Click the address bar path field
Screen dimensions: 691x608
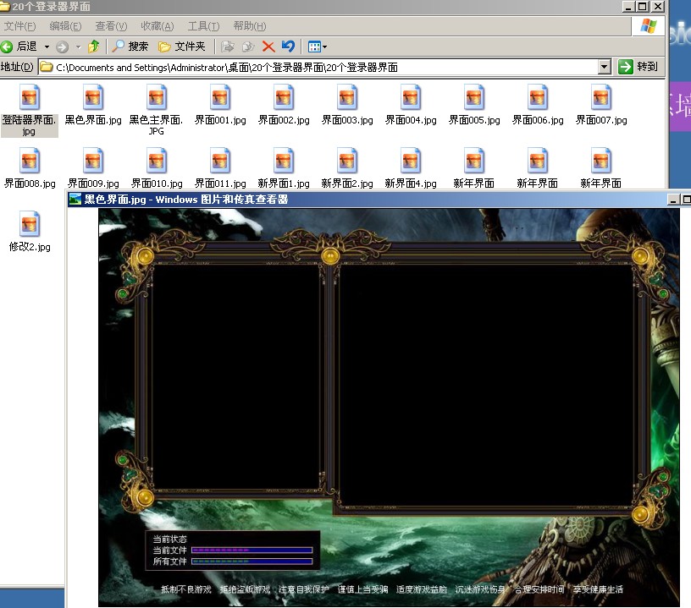[x=322, y=67]
